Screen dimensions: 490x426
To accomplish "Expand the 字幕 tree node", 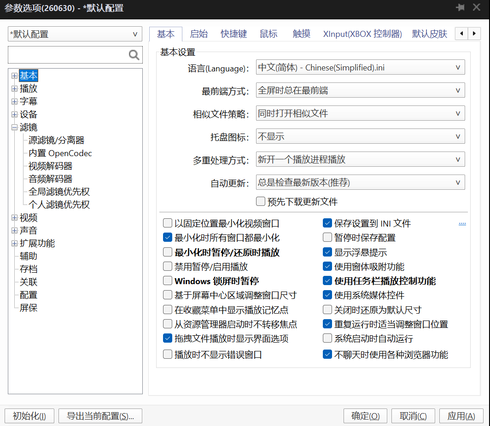I will point(14,102).
